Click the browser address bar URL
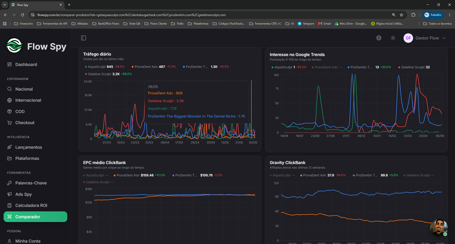The image size is (455, 244). [131, 15]
